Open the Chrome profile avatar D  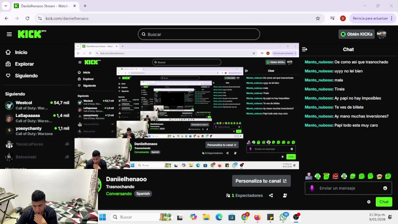343,18
